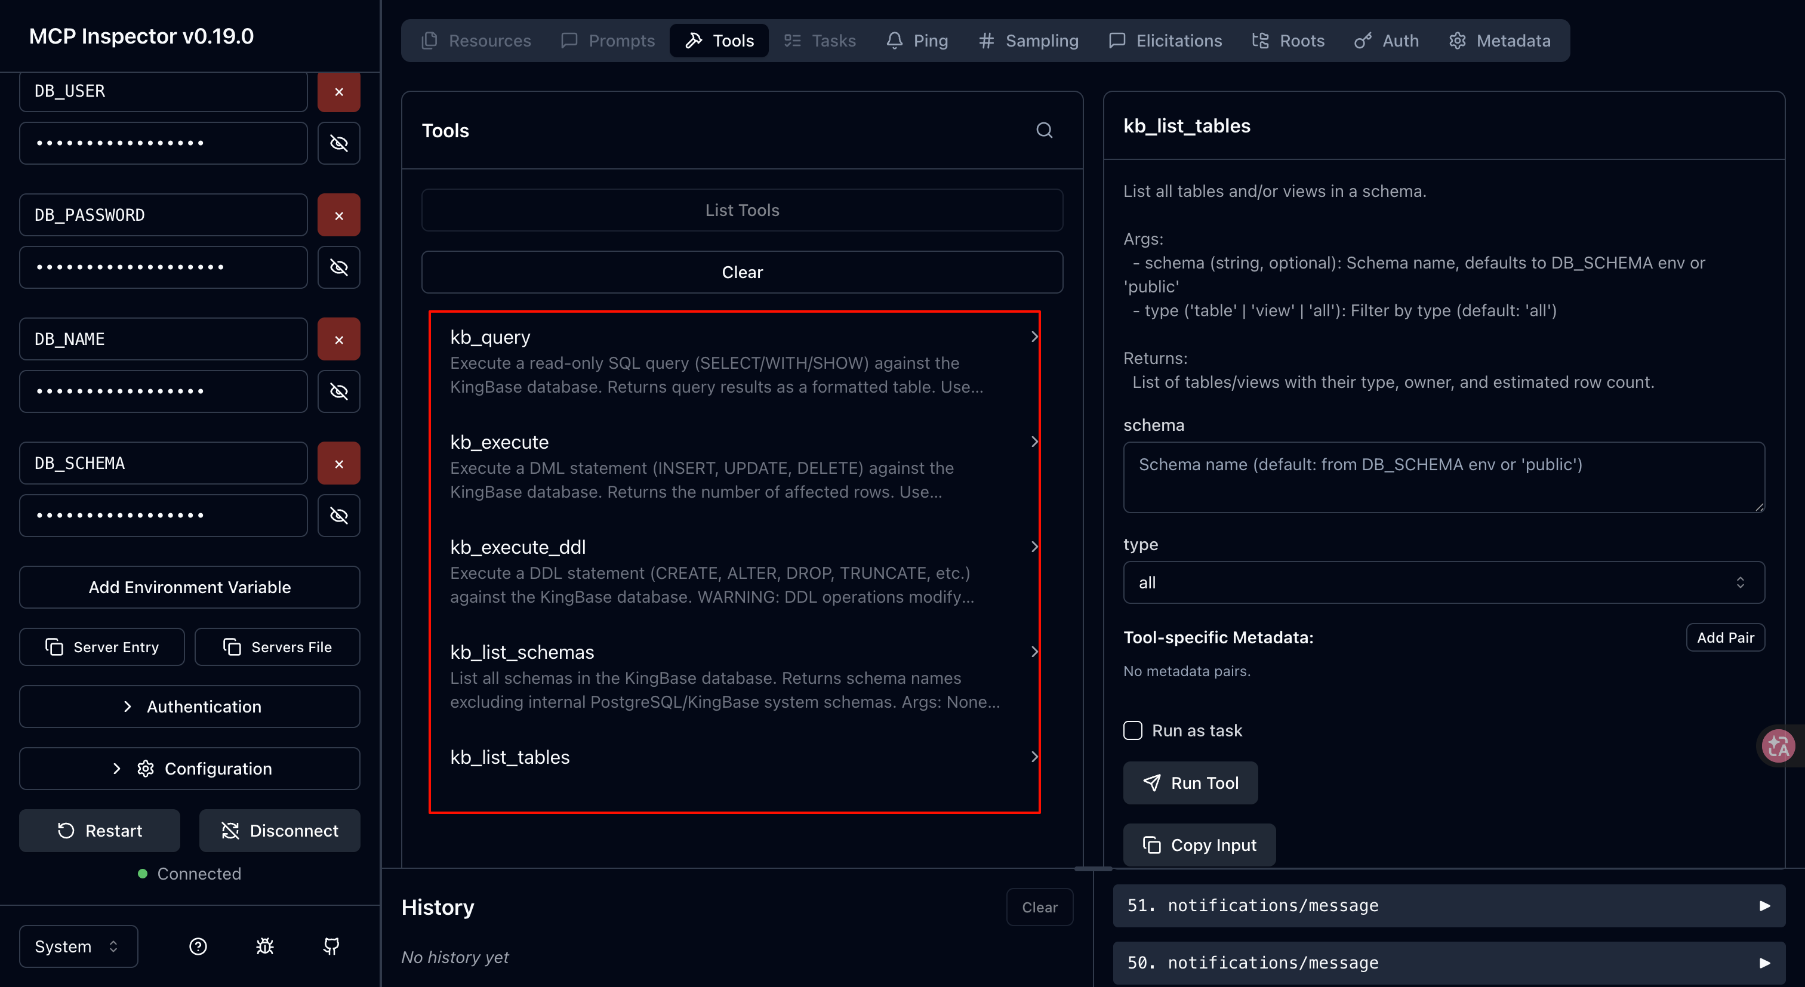This screenshot has width=1805, height=987.
Task: Open the type dropdown set to all
Action: pos(1443,582)
